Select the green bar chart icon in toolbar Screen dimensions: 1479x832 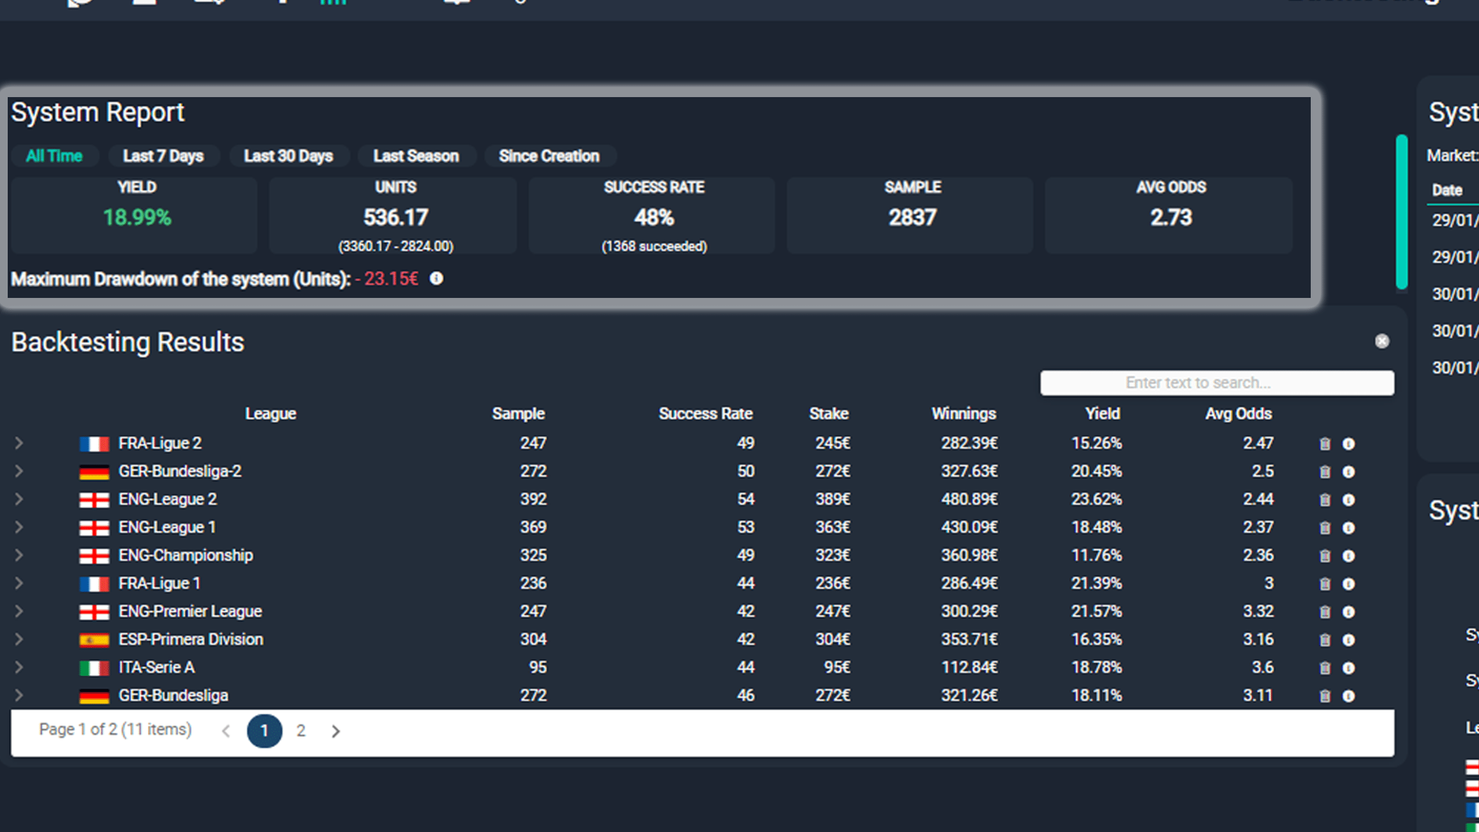333,3
